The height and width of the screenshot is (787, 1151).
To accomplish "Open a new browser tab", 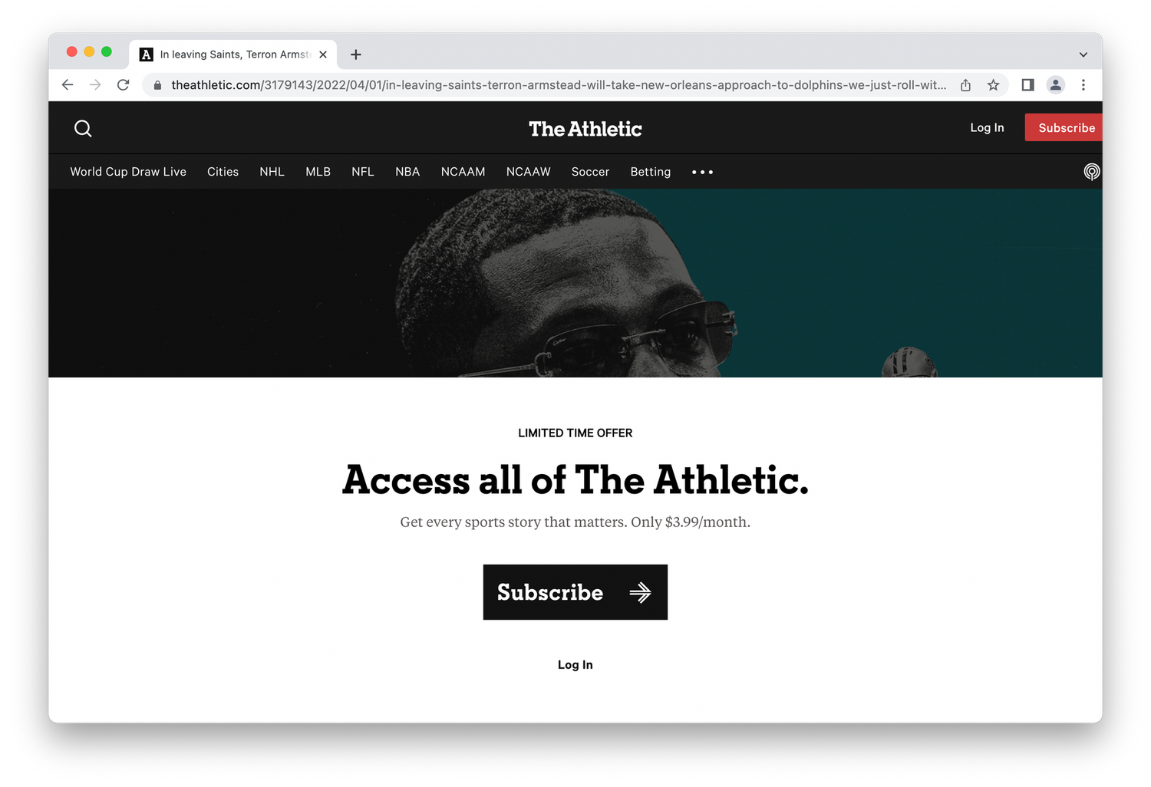I will click(356, 54).
